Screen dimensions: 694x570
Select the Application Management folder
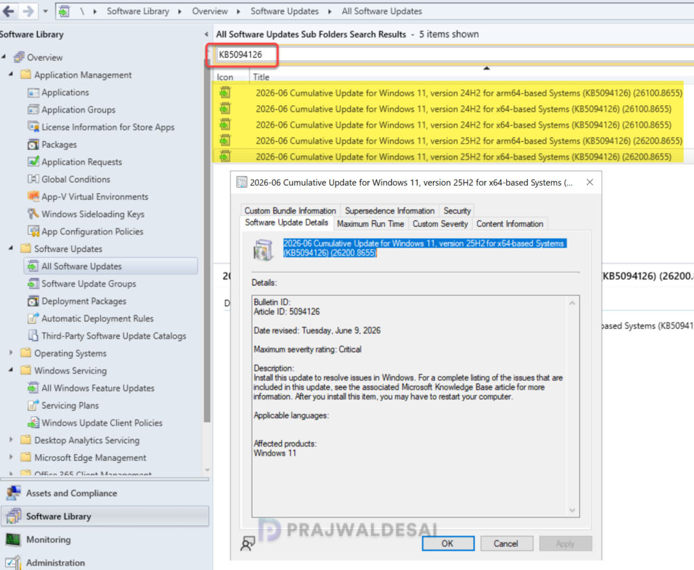[x=83, y=75]
